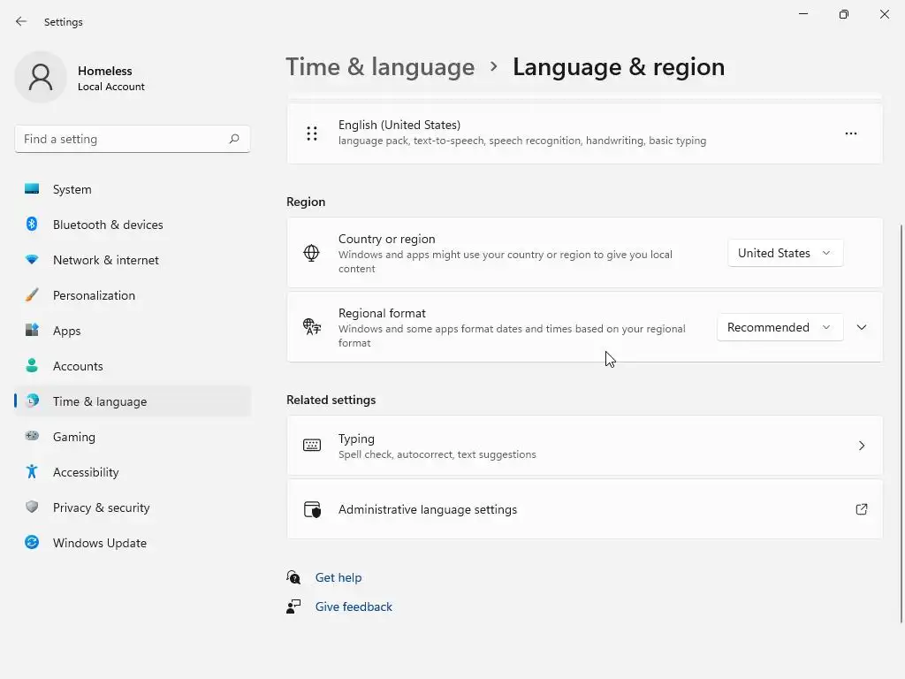Click the Accessibility sidebar icon
This screenshot has height=679, width=905.
point(32,472)
